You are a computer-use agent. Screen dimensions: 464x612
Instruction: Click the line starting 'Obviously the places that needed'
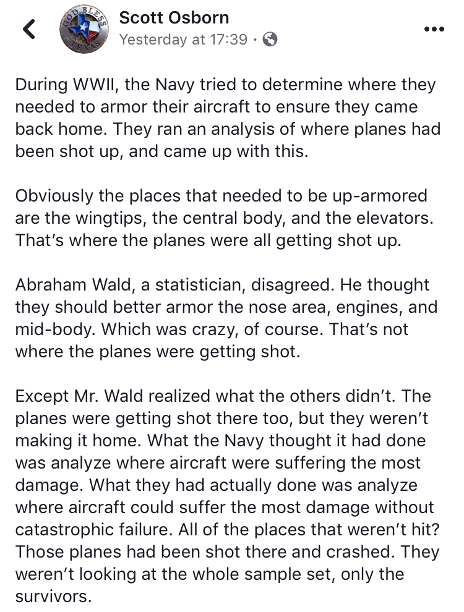coord(221,196)
